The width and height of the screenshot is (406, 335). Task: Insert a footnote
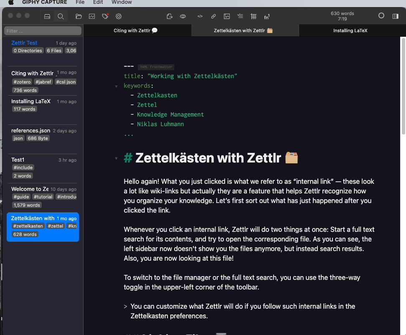coord(267,16)
